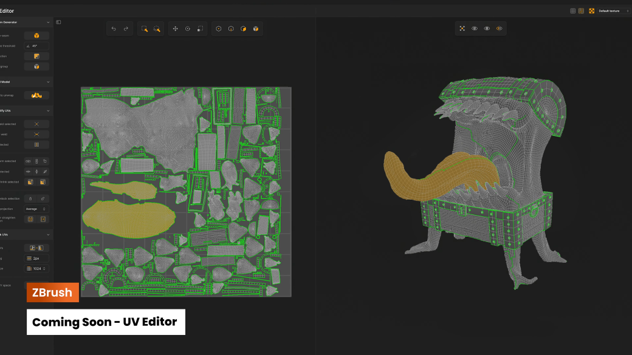The image size is (632, 355).
Task: Click the frame-all icon in 3D viewport
Action: (462, 29)
